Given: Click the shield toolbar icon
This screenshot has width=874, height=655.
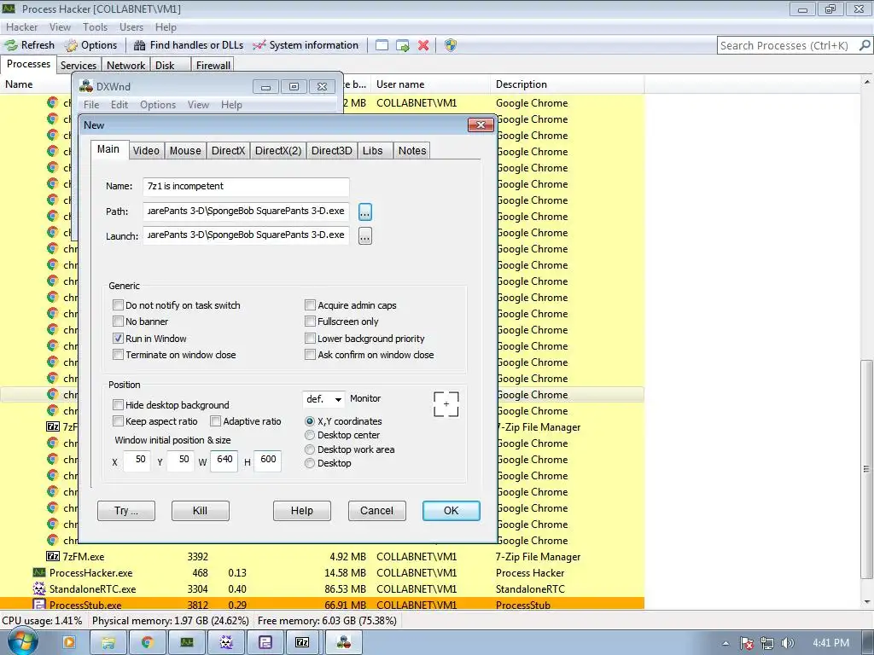Looking at the screenshot, I should pos(451,45).
